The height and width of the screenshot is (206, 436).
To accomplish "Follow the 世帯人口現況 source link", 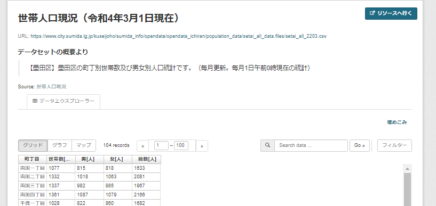I will [51, 87].
